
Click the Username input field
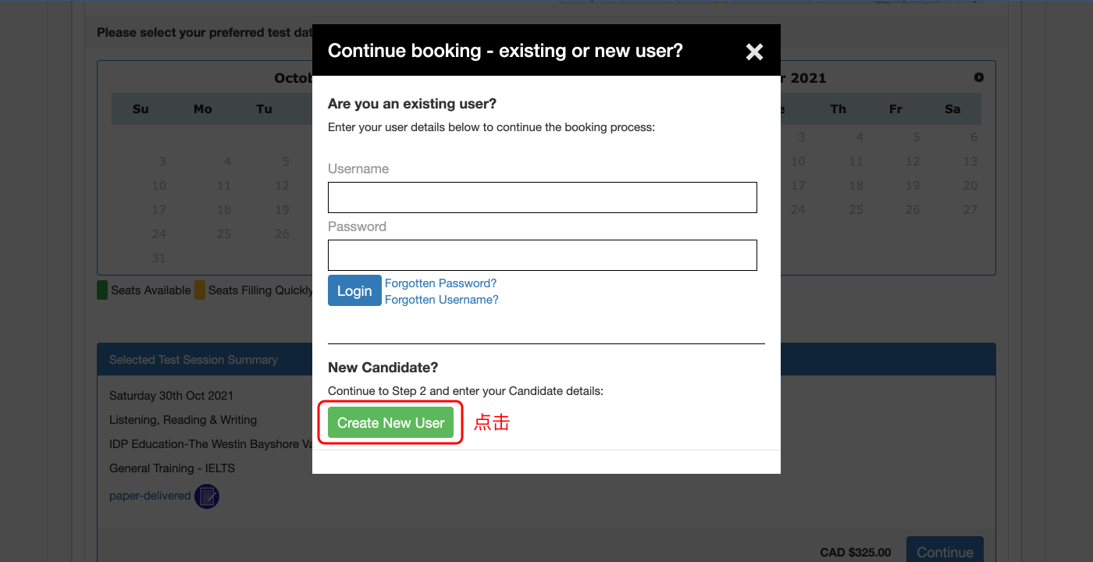[x=542, y=197]
